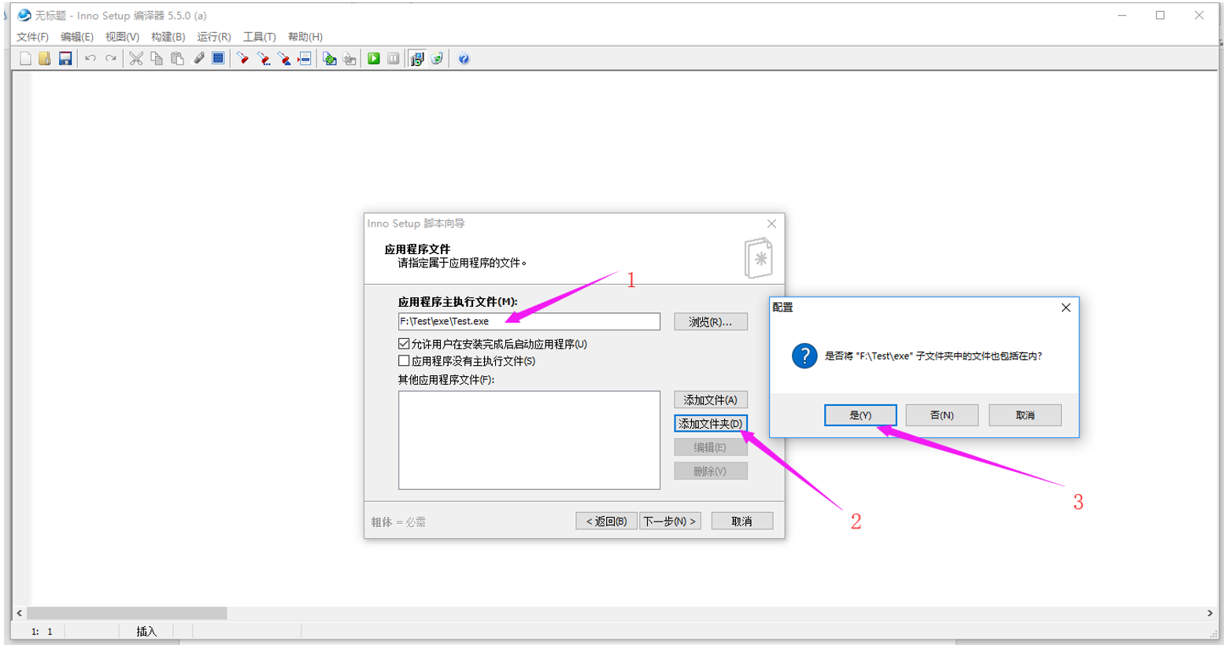Click the scroll right arrow of the editor
1224x645 pixels.
coord(1210,613)
